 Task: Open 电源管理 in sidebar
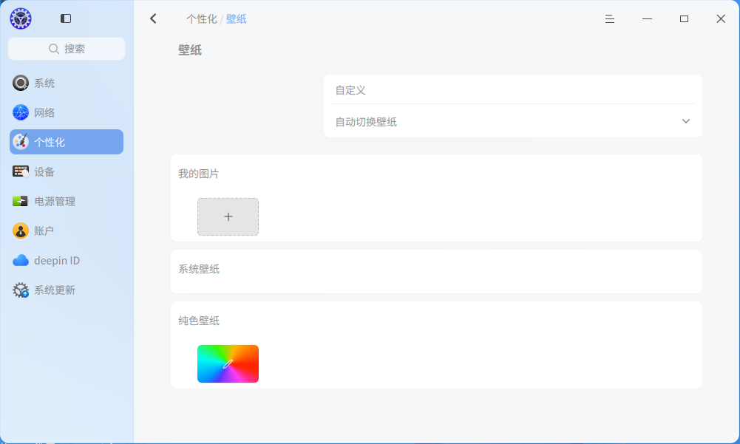(x=67, y=201)
